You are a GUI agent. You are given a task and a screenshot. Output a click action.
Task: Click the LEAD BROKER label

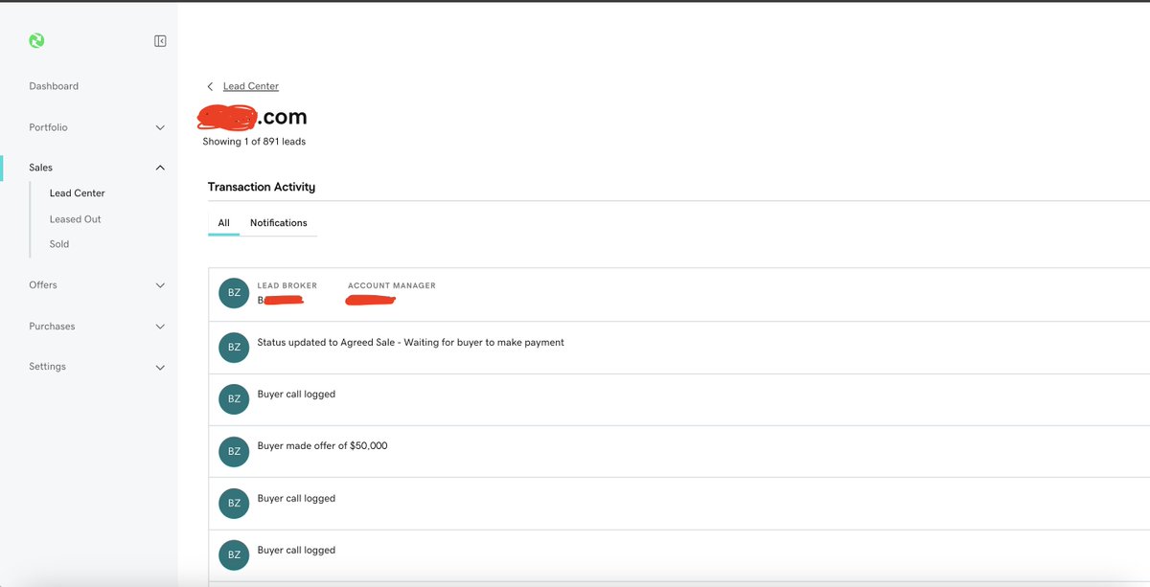click(287, 285)
